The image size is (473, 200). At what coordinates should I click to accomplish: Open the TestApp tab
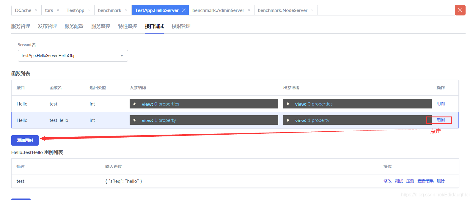76,10
